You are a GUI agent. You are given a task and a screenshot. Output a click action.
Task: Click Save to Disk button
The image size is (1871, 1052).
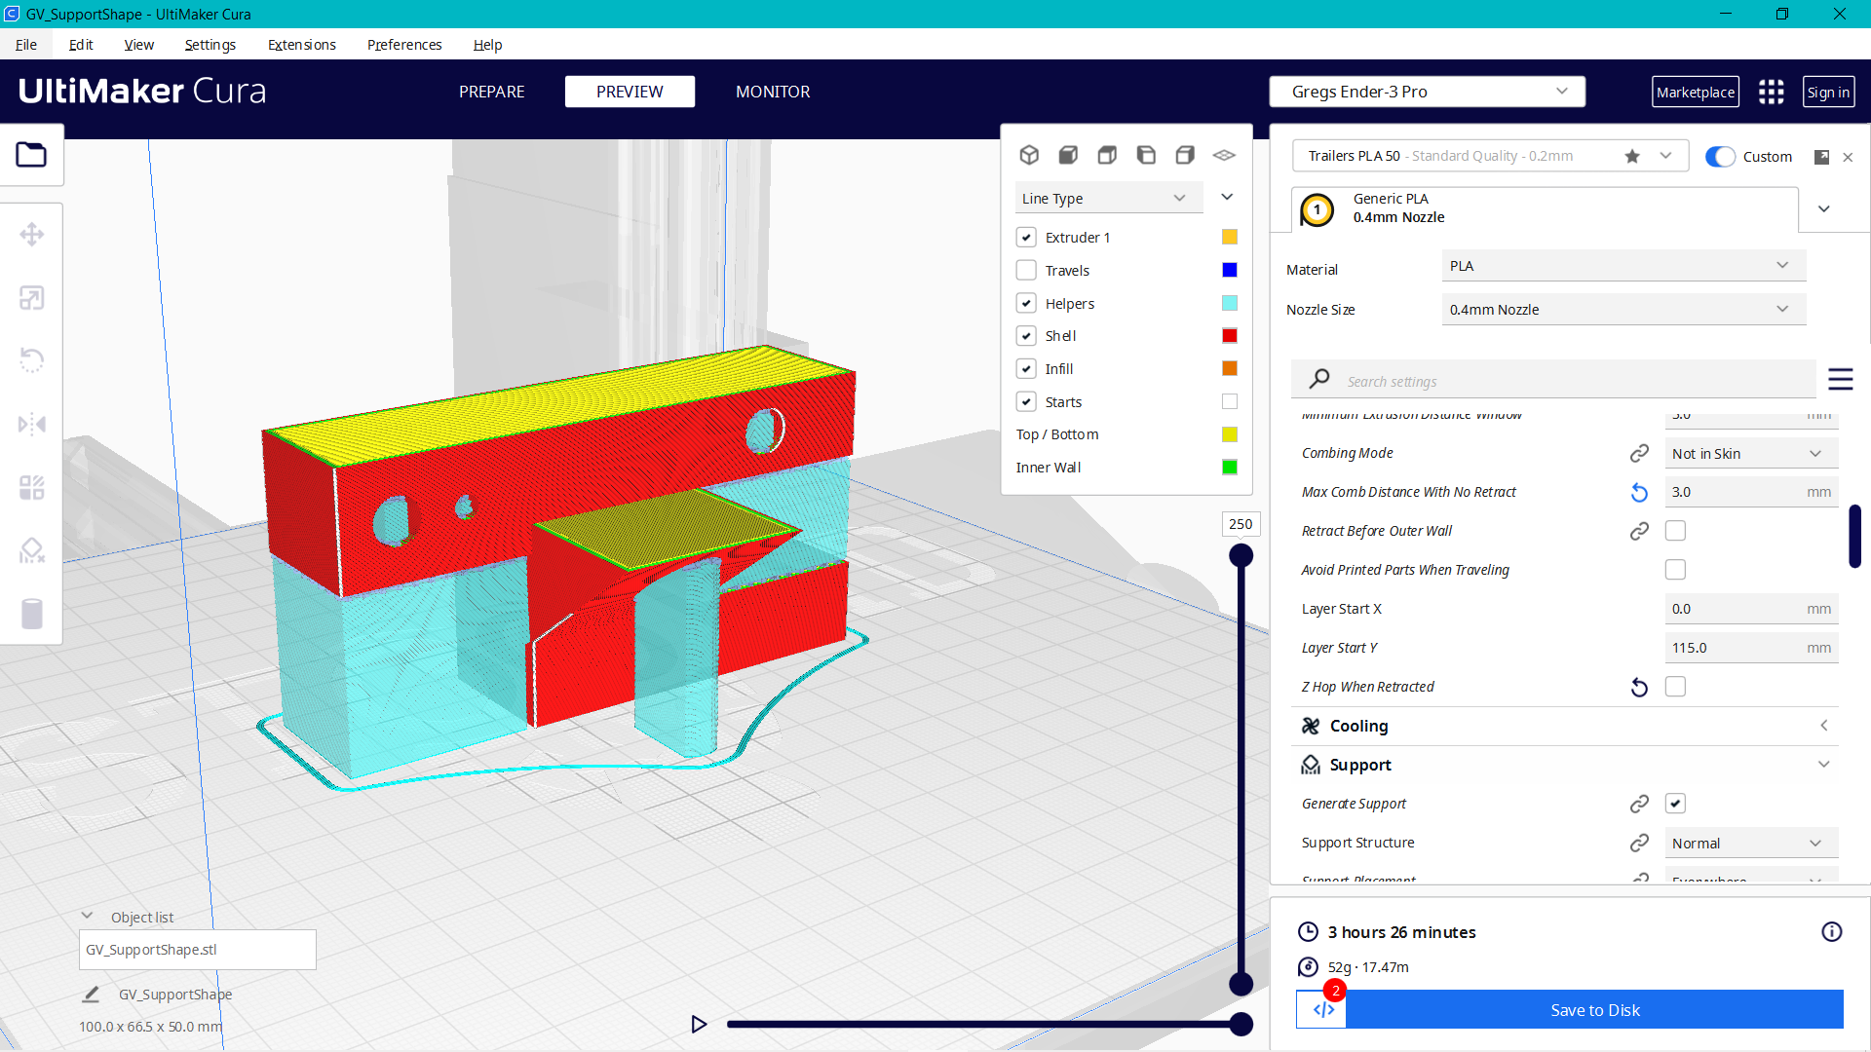point(1595,1010)
